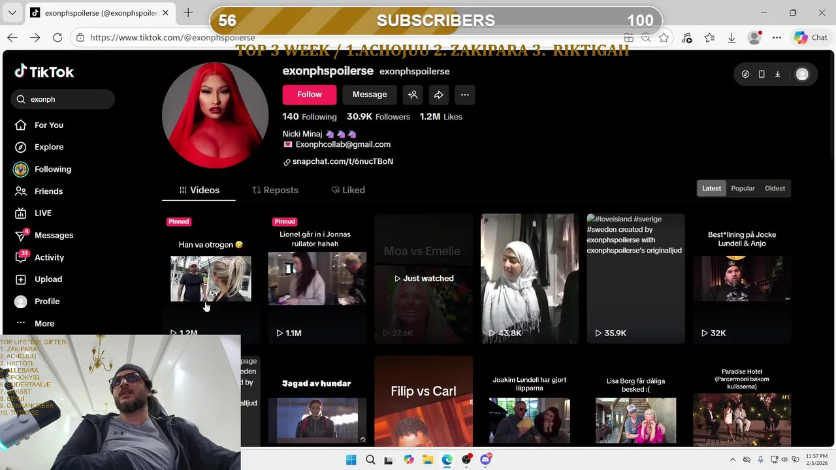Viewport: 836px width, 470px height.
Task: Click TikTok coins icon in top pill
Action: pos(745,74)
